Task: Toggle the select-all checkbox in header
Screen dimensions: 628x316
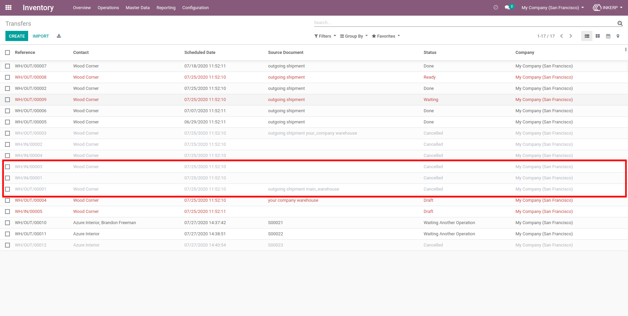Action: (7, 53)
